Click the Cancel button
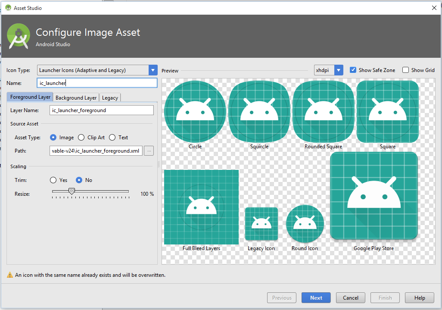 pos(350,297)
